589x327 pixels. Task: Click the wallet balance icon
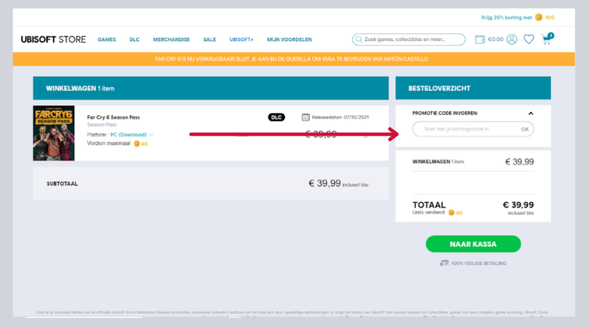click(x=480, y=40)
